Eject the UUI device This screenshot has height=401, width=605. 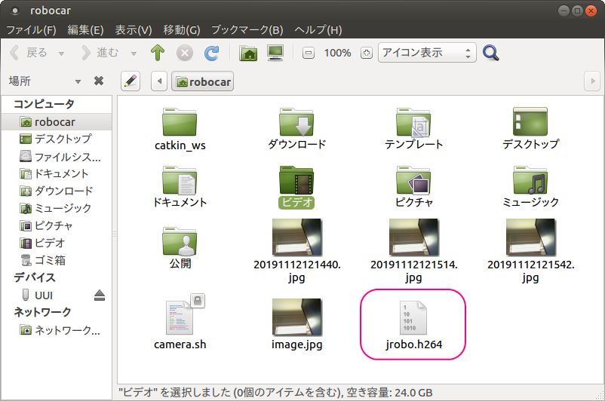point(100,295)
